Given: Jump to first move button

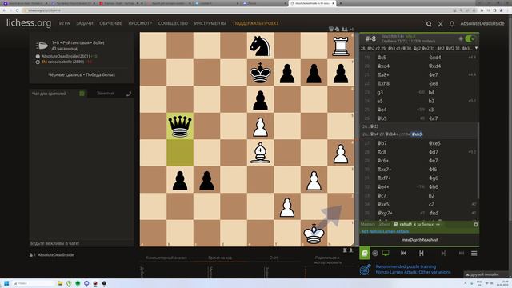Looking at the screenshot, I should (x=403, y=254).
